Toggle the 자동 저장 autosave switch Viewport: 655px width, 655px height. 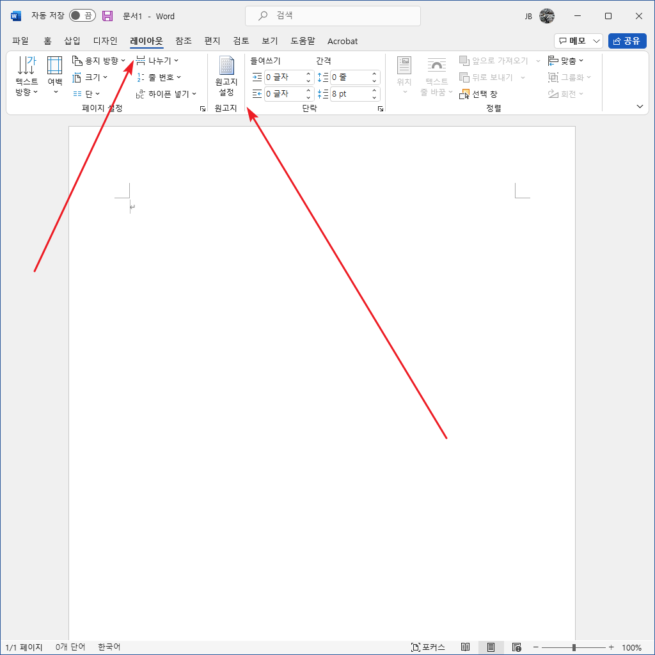[x=83, y=16]
